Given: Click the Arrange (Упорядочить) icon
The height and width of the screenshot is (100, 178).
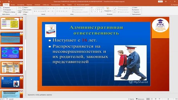Looking at the screenshot, I should click(x=108, y=8).
